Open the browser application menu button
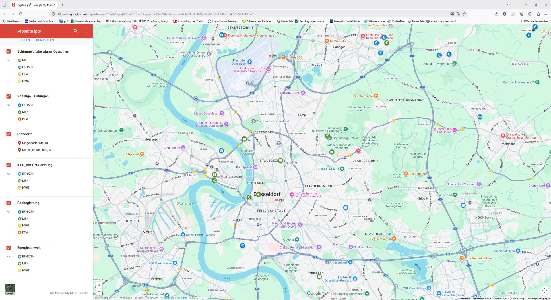The image size is (551, 300). (x=546, y=14)
